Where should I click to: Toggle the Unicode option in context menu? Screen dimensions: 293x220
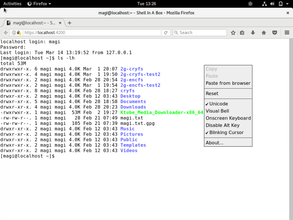[x=218, y=104]
